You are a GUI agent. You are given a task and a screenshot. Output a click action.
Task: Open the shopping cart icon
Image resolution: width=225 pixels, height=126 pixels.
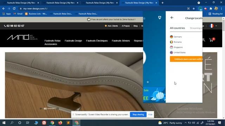tap(212, 40)
